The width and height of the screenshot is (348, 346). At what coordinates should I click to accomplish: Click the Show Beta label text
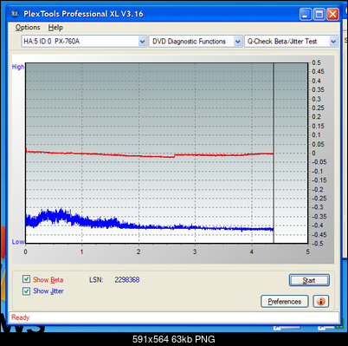(x=48, y=280)
